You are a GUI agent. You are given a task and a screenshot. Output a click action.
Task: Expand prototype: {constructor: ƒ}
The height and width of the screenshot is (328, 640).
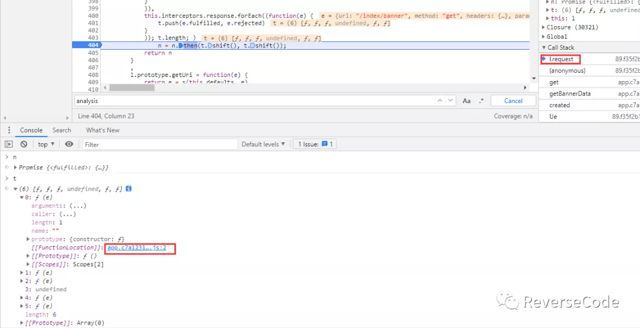tap(28, 239)
